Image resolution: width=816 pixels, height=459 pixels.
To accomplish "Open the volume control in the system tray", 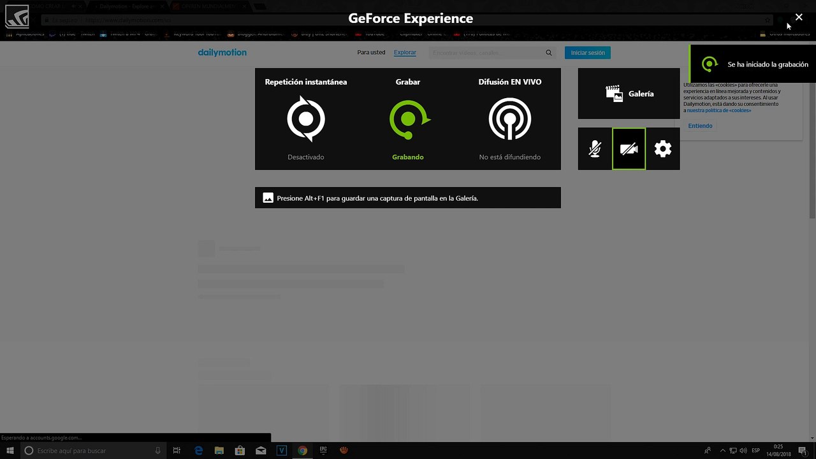I will [x=743, y=451].
